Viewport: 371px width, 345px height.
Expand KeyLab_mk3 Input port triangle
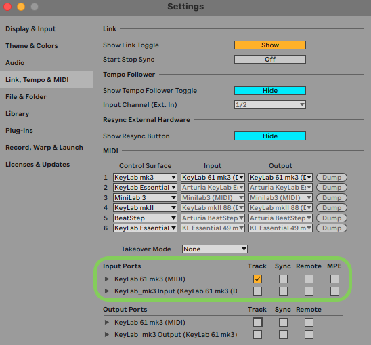(x=107, y=291)
